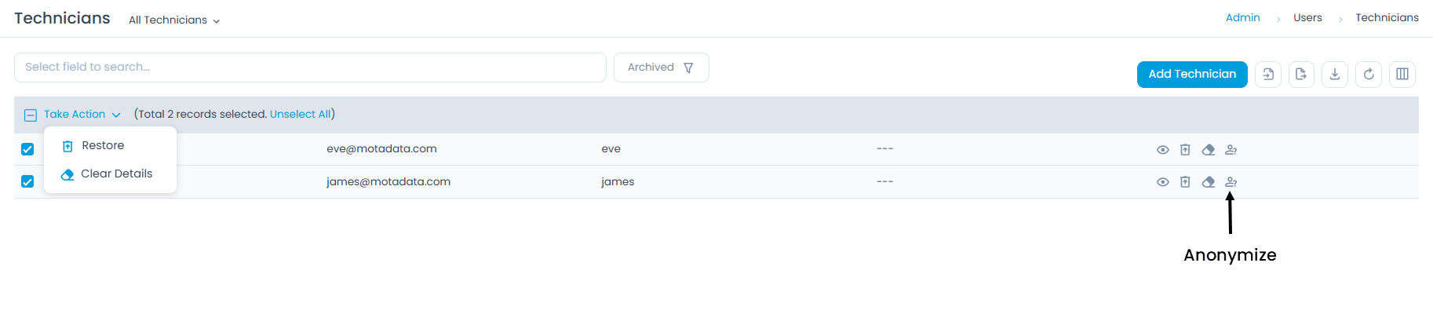Image resolution: width=1433 pixels, height=336 pixels.
Task: Toggle the select-all header checkbox
Action: click(x=31, y=115)
